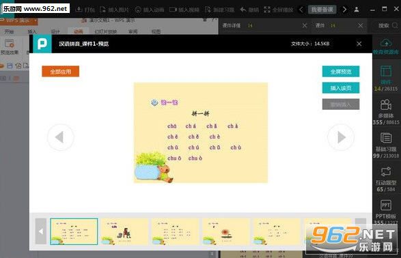Image resolution: width=401 pixels, height=258 pixels.
Task: Go to previous slide with left arrow
Action: pyautogui.click(x=60, y=137)
